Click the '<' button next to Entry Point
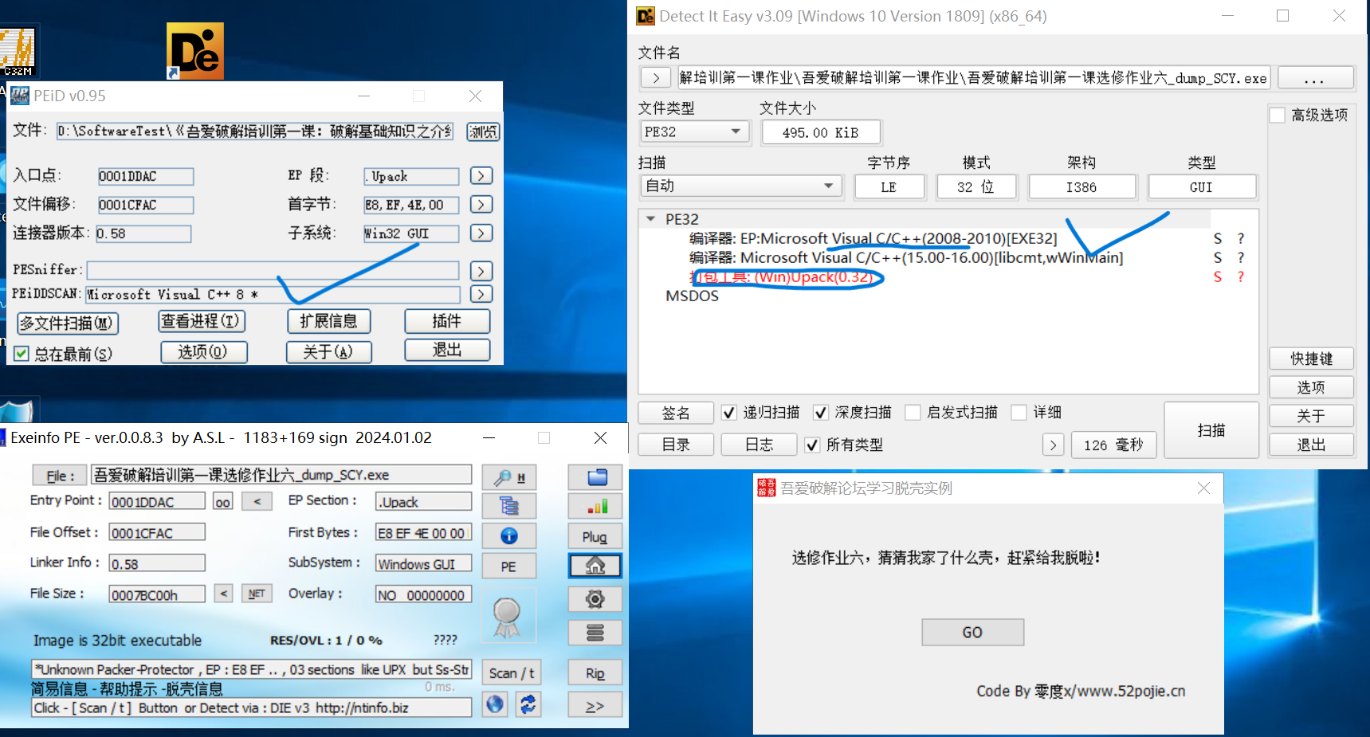Image resolution: width=1370 pixels, height=737 pixels. click(x=257, y=502)
